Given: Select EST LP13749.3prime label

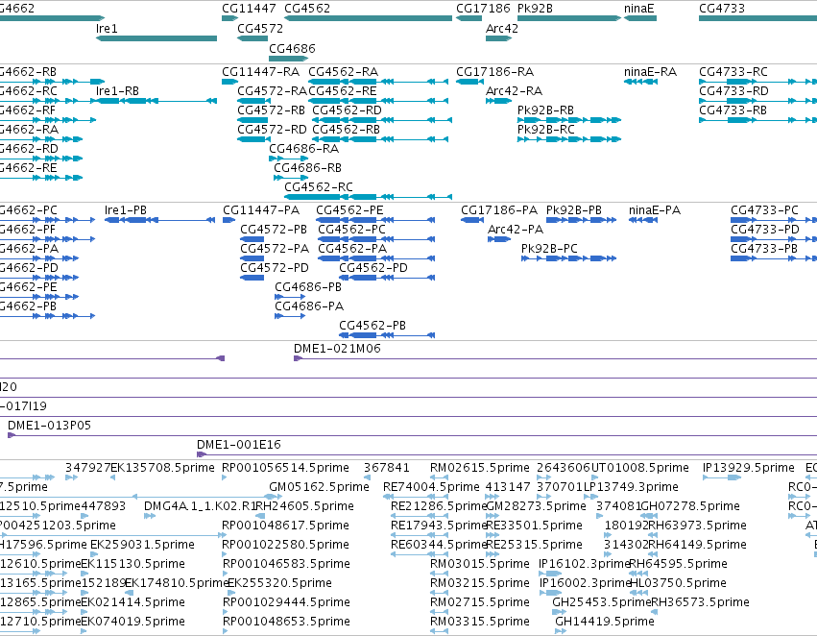Looking at the screenshot, I should coord(631,487).
